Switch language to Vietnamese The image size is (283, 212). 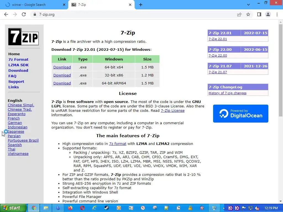point(18,153)
